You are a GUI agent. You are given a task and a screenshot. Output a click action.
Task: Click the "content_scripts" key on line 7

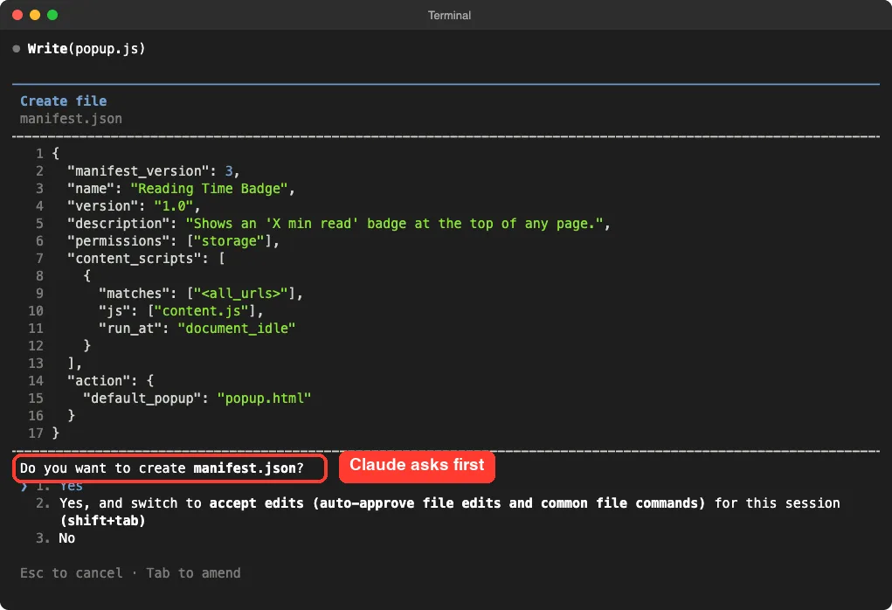point(135,259)
